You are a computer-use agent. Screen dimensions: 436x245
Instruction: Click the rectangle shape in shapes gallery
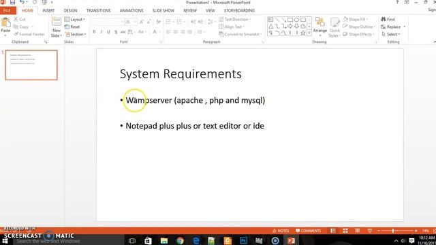coord(290,20)
